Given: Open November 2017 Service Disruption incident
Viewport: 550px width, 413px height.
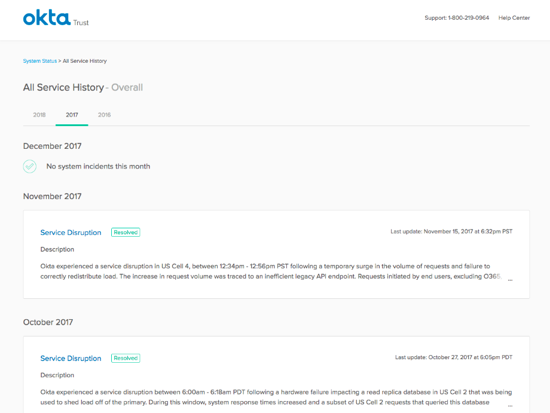Looking at the screenshot, I should coord(71,232).
